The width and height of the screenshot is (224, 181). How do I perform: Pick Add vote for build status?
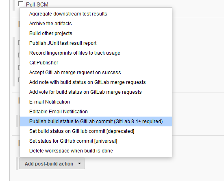(x=96, y=92)
